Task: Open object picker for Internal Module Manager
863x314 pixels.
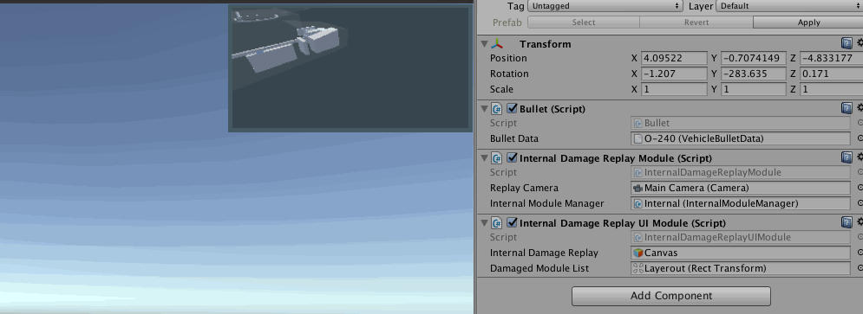Action: 860,203
